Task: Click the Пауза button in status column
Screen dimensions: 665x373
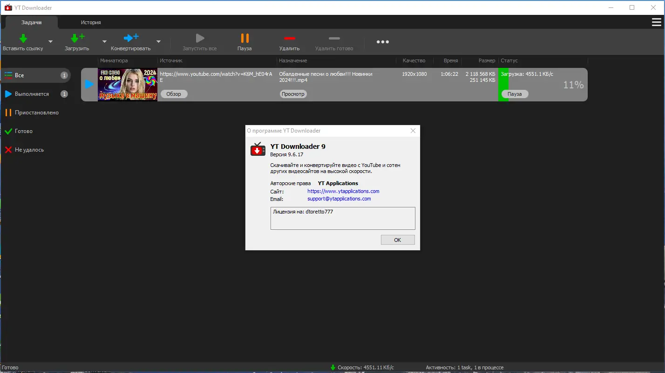Action: [x=515, y=94]
